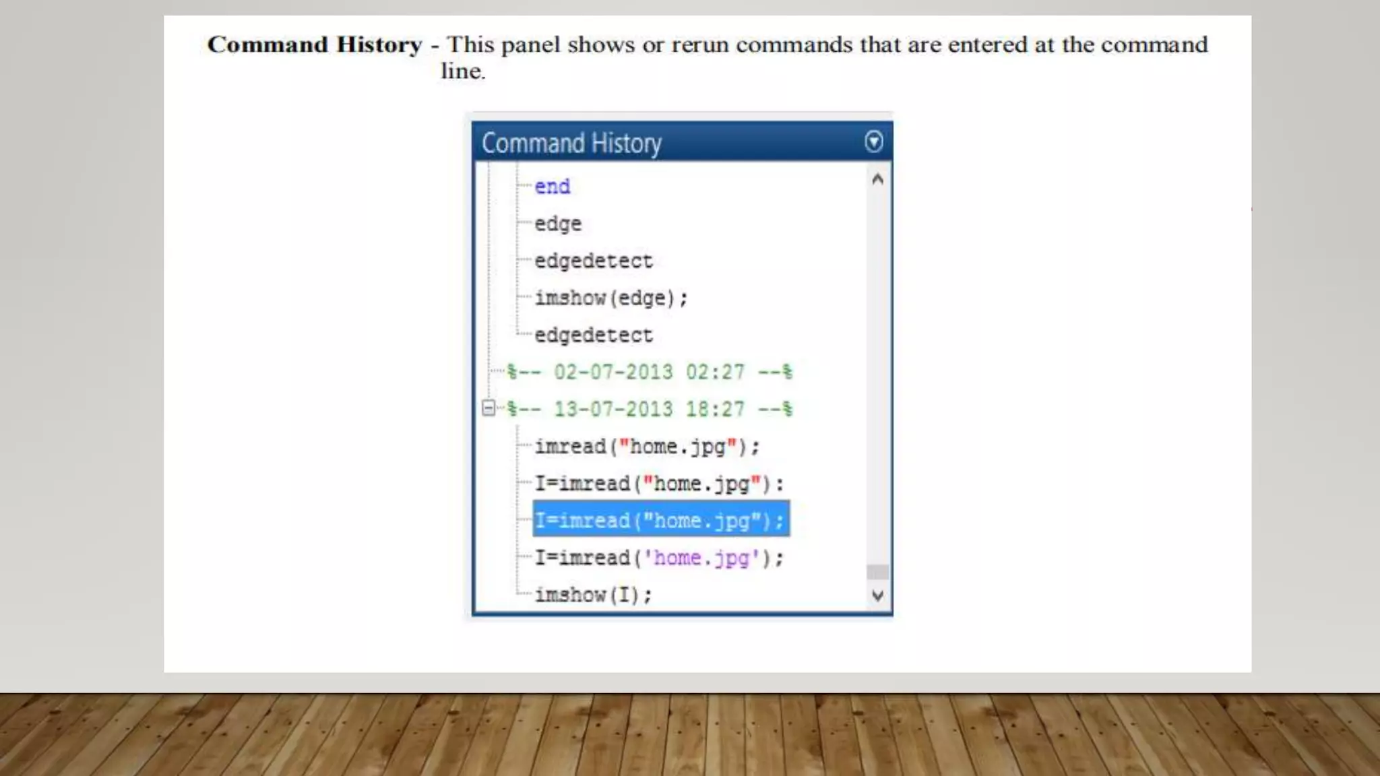The height and width of the screenshot is (776, 1380).
Task: Click the scroll down arrow in history panel
Action: tap(877, 595)
